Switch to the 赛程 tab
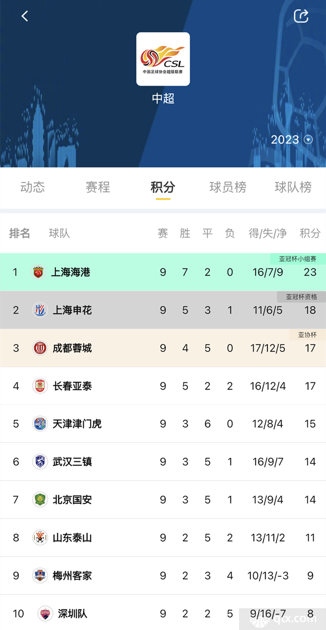 click(x=98, y=187)
